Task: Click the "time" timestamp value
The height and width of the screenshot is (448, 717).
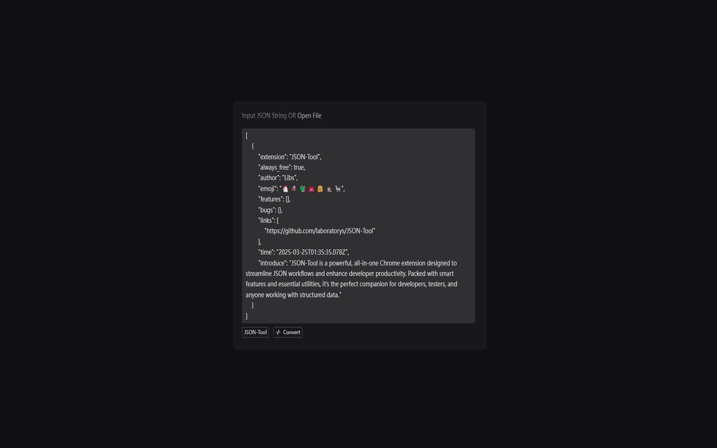Action: 312,253
